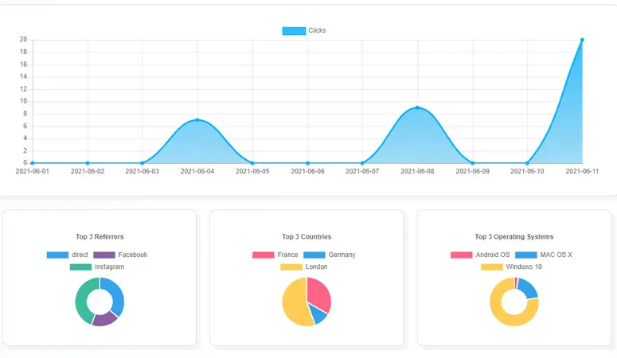Click the Top 3 Operating Systems title
This screenshot has width=617, height=358.
[x=514, y=237]
